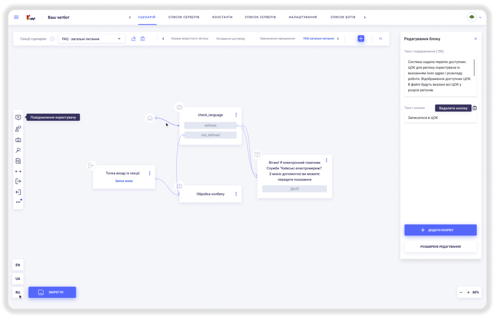Open РОЗШИРЕНЕ РЕДАГУВАННЯ
This screenshot has height=319, width=496.
[x=440, y=247]
